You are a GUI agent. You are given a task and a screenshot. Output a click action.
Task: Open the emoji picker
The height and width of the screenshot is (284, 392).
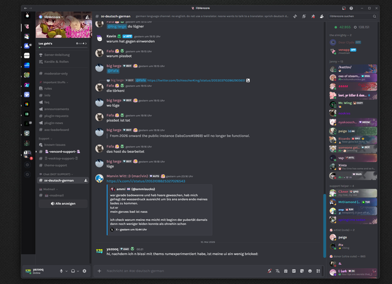(310, 271)
